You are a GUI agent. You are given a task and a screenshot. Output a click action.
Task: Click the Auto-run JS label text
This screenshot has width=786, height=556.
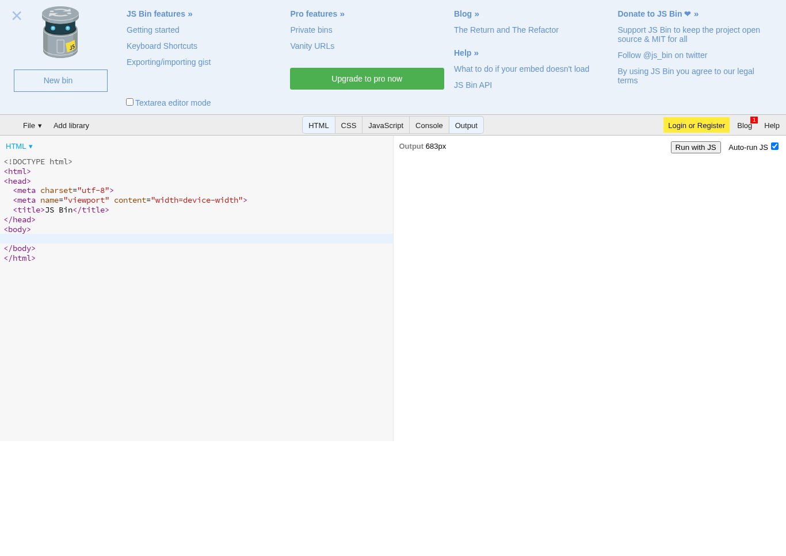748,148
